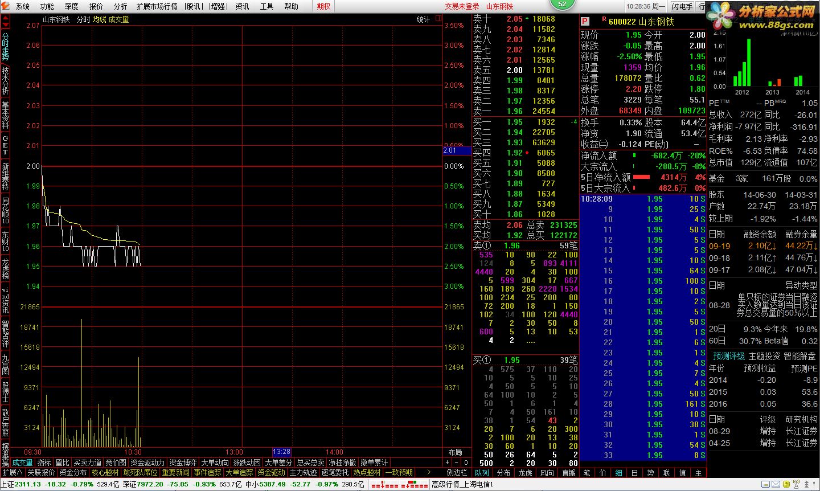Click the 2.01 price marker on chart edge
820x491 pixels.
(x=457, y=150)
